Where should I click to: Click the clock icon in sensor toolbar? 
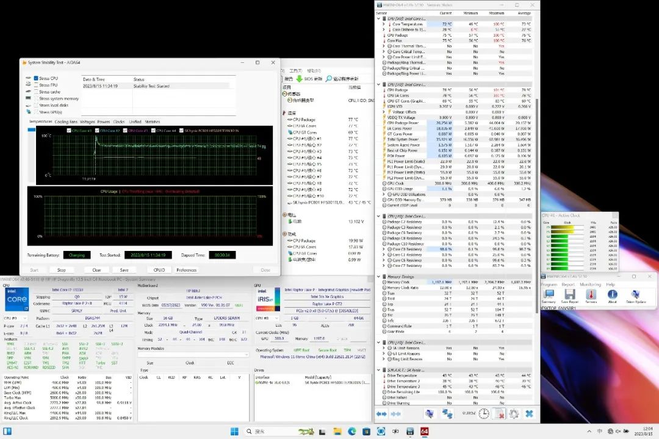pyautogui.click(x=483, y=414)
